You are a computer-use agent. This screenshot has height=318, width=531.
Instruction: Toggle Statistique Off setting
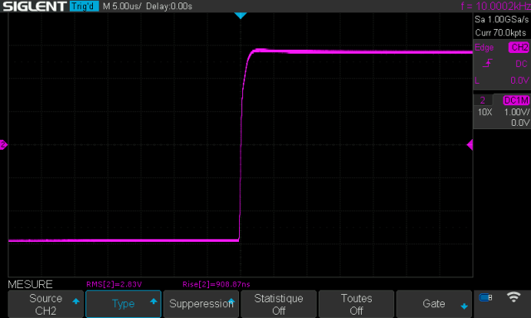pyautogui.click(x=279, y=304)
